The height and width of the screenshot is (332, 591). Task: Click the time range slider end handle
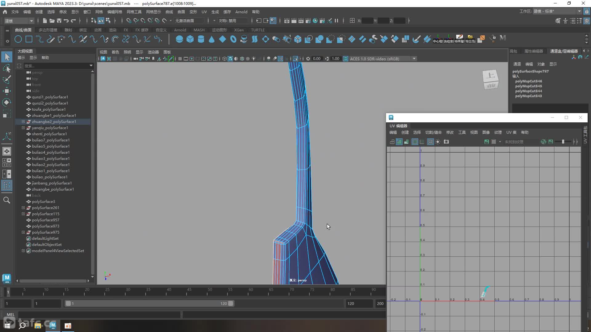tap(231, 303)
